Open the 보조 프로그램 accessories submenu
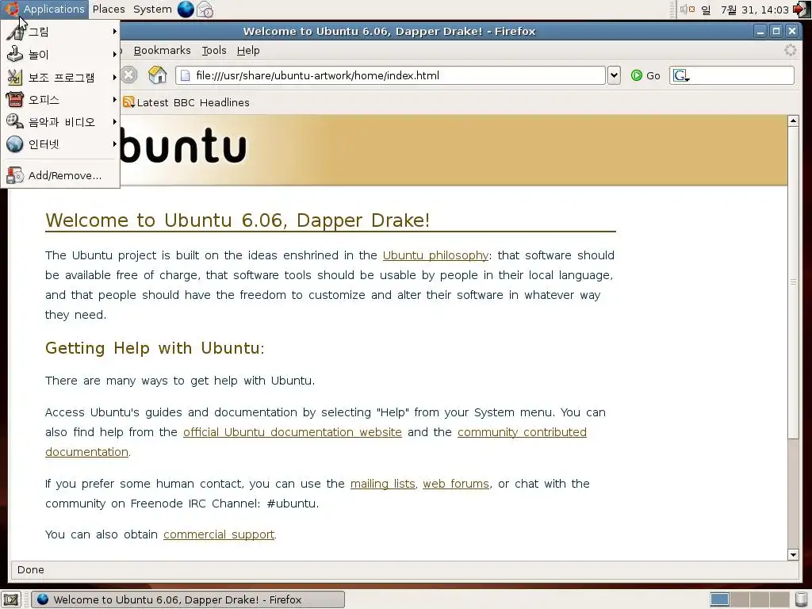The height and width of the screenshot is (609, 812). (x=60, y=77)
